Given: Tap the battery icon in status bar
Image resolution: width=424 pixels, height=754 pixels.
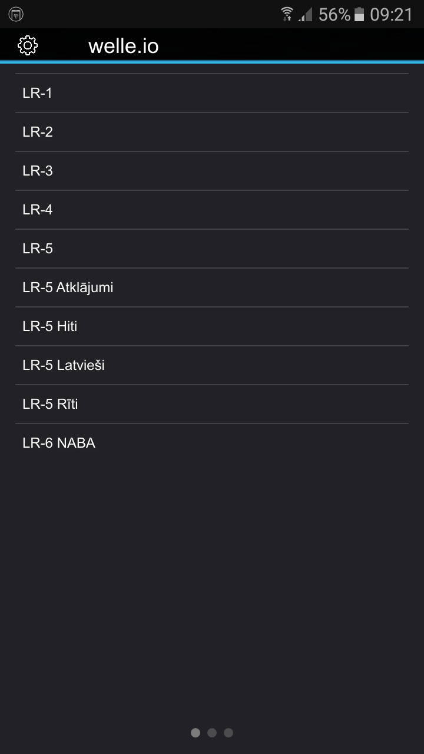Looking at the screenshot, I should tap(359, 14).
